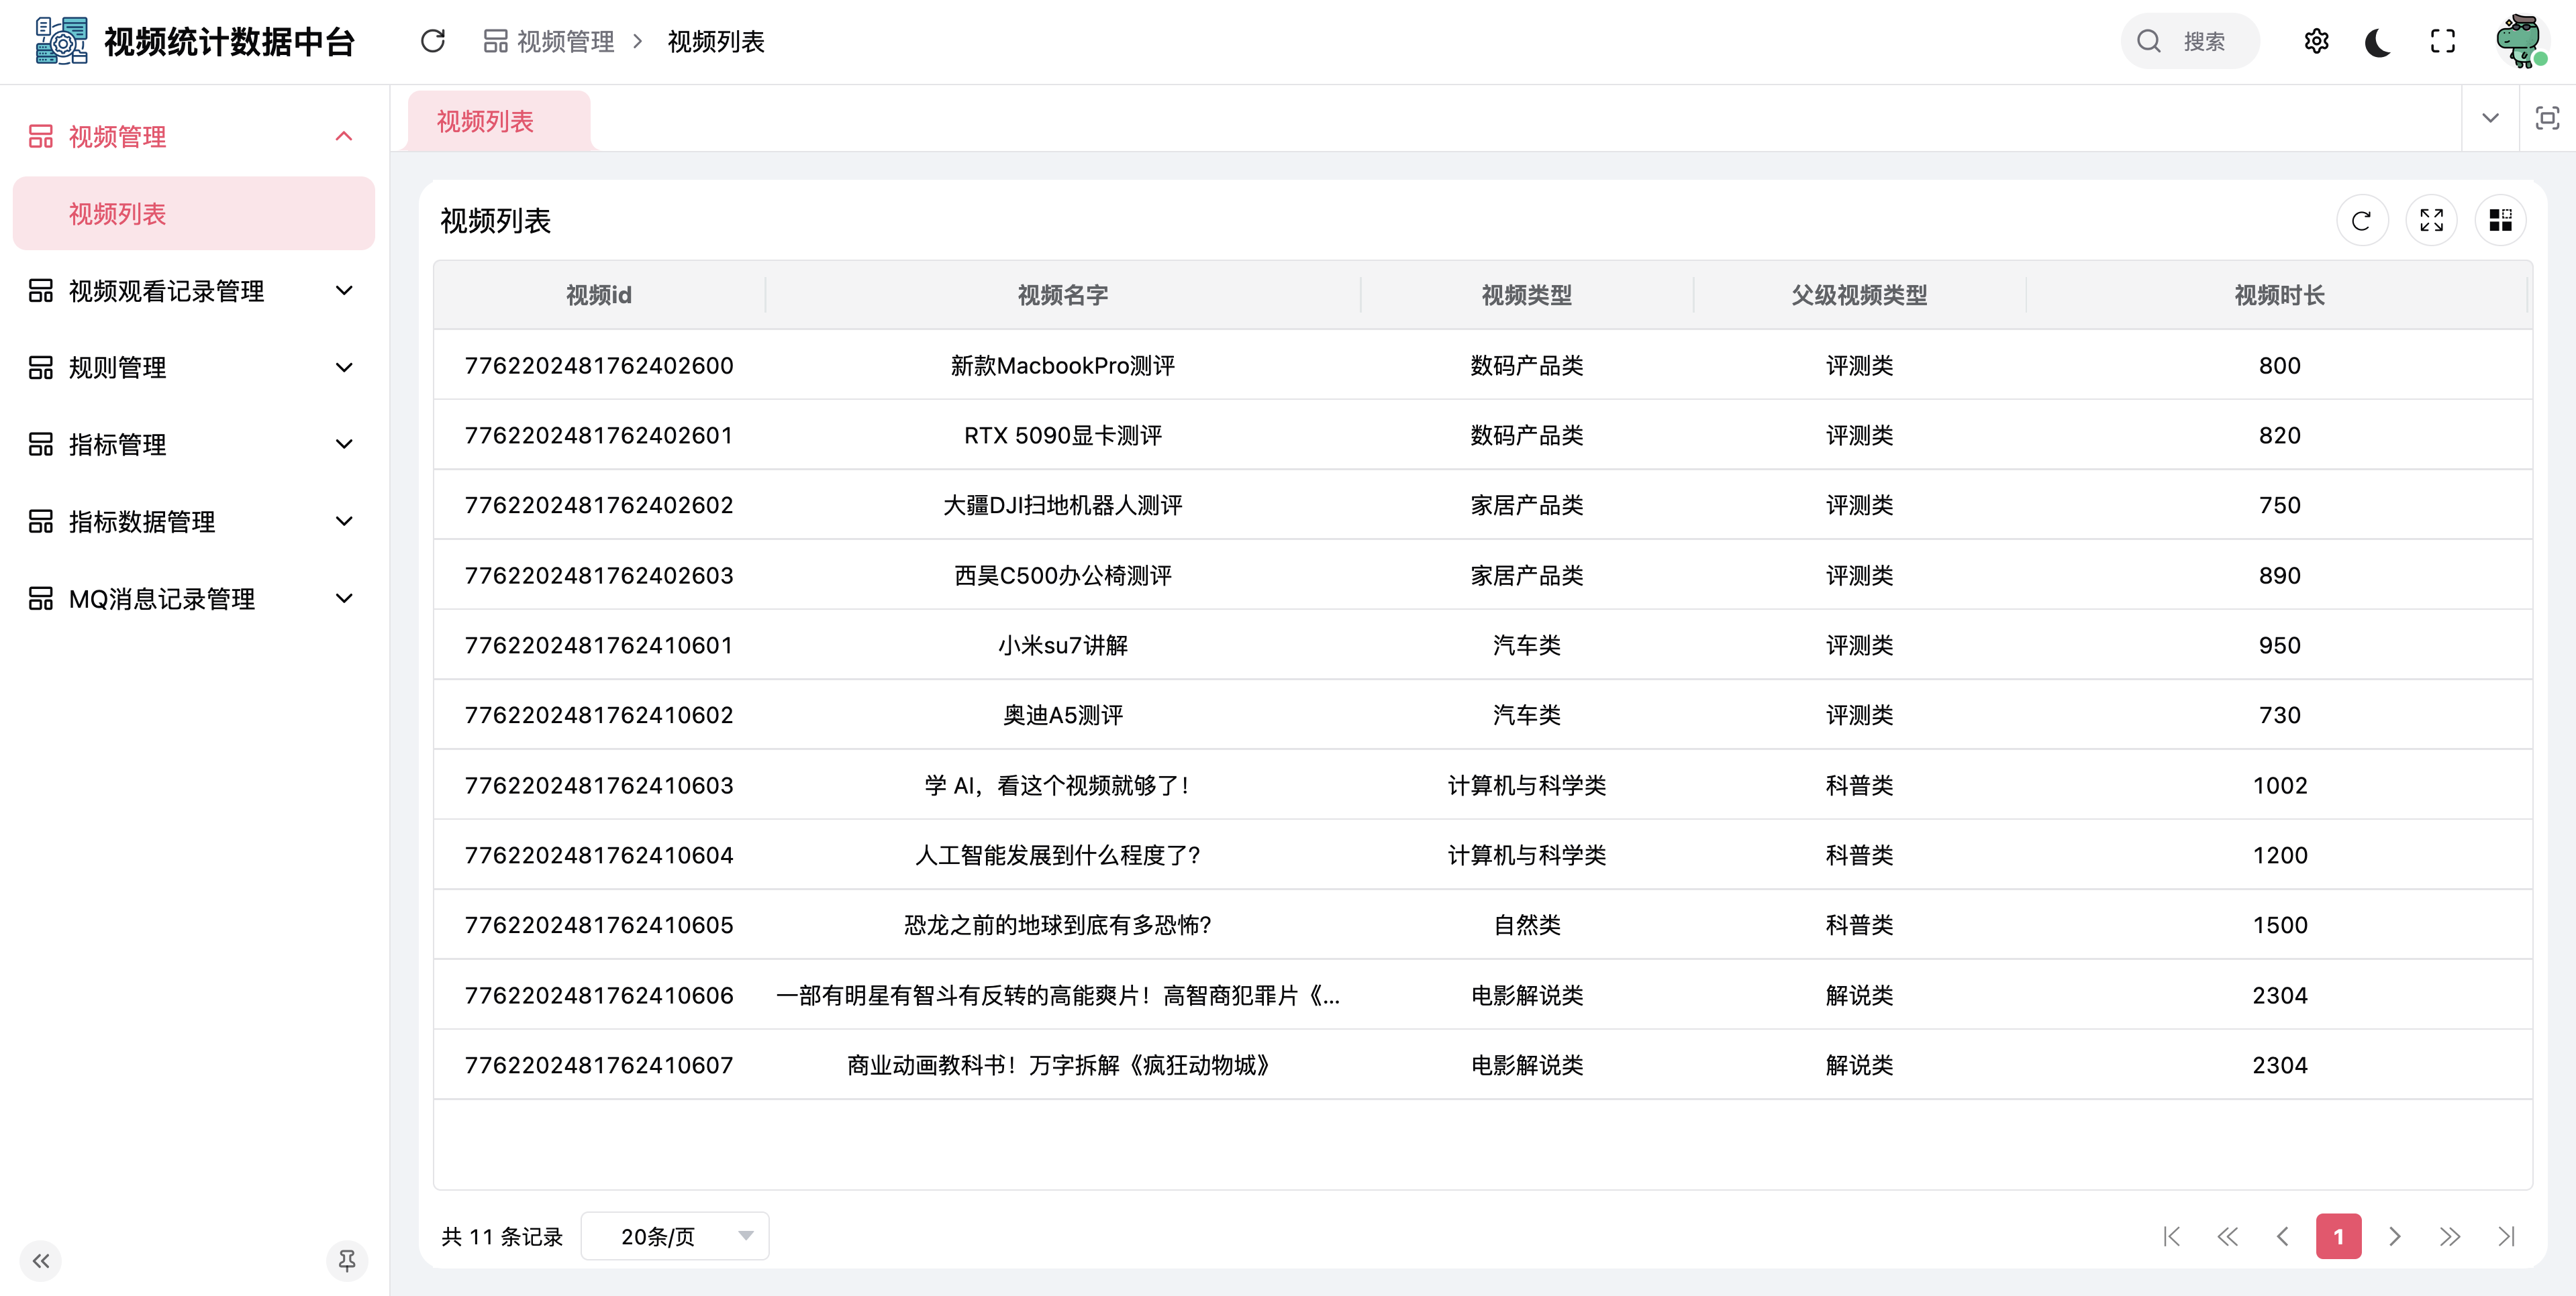Toggle the sidebar pin icon
Viewport: 2576px width, 1296px height.
click(x=346, y=1261)
